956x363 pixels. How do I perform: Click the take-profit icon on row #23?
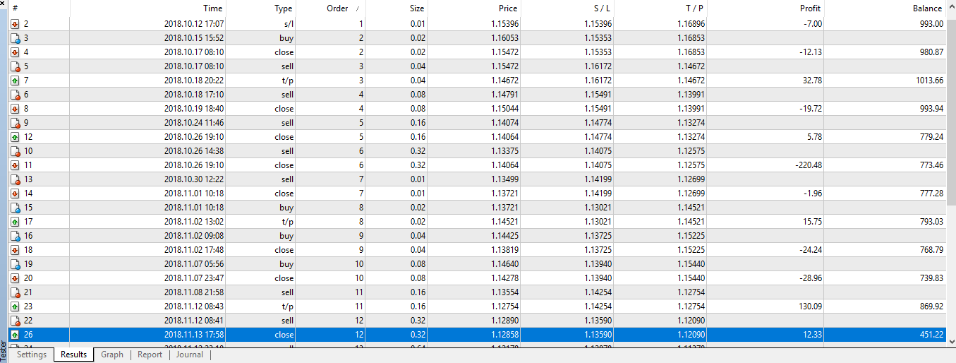tap(16, 307)
